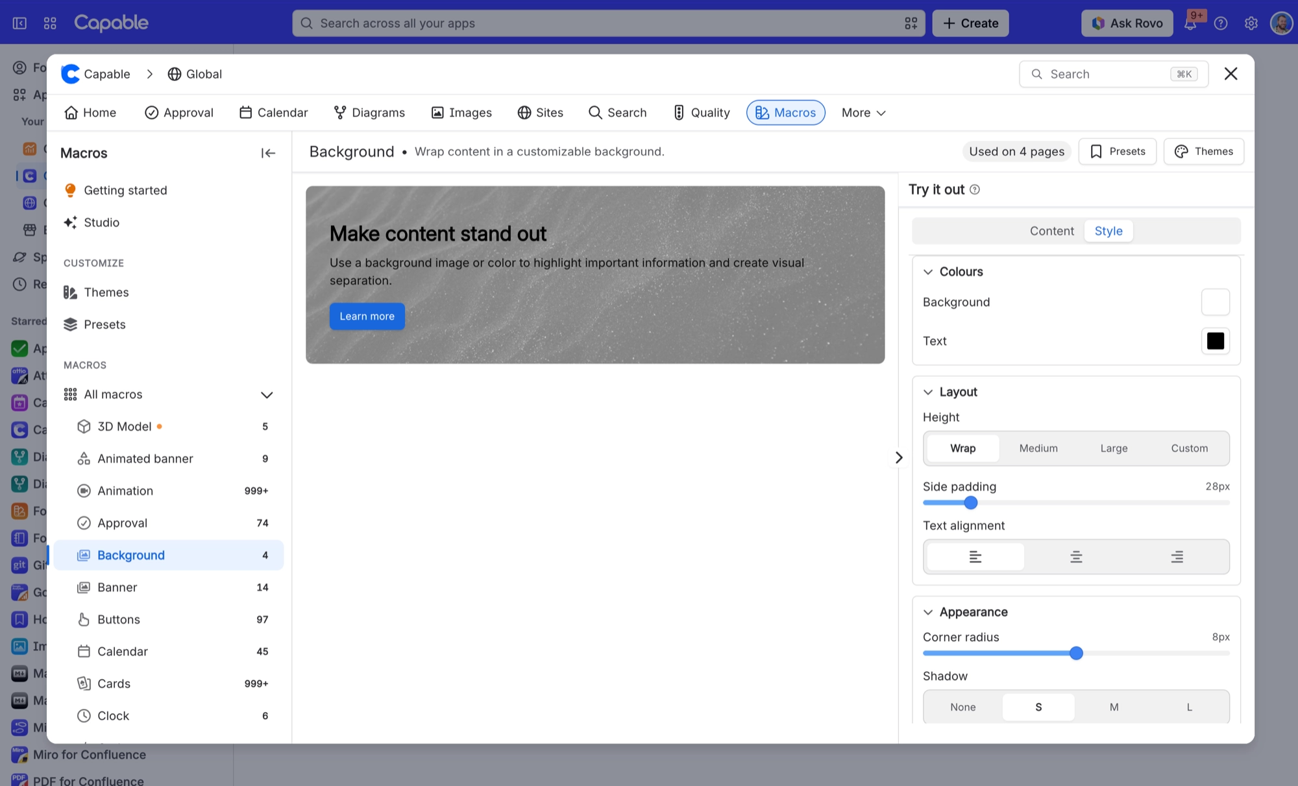
Task: Open the notifications bell icon
Action: pyautogui.click(x=1190, y=23)
